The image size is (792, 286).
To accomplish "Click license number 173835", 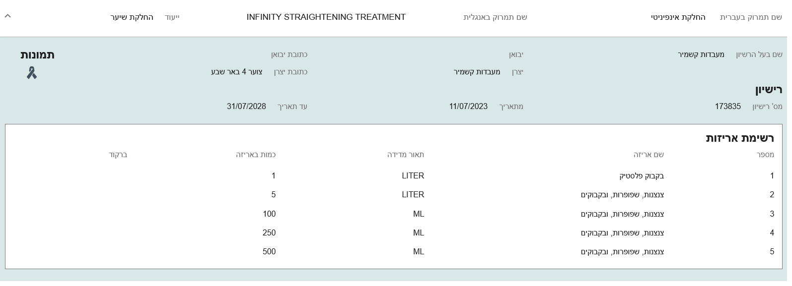I will [x=727, y=107].
